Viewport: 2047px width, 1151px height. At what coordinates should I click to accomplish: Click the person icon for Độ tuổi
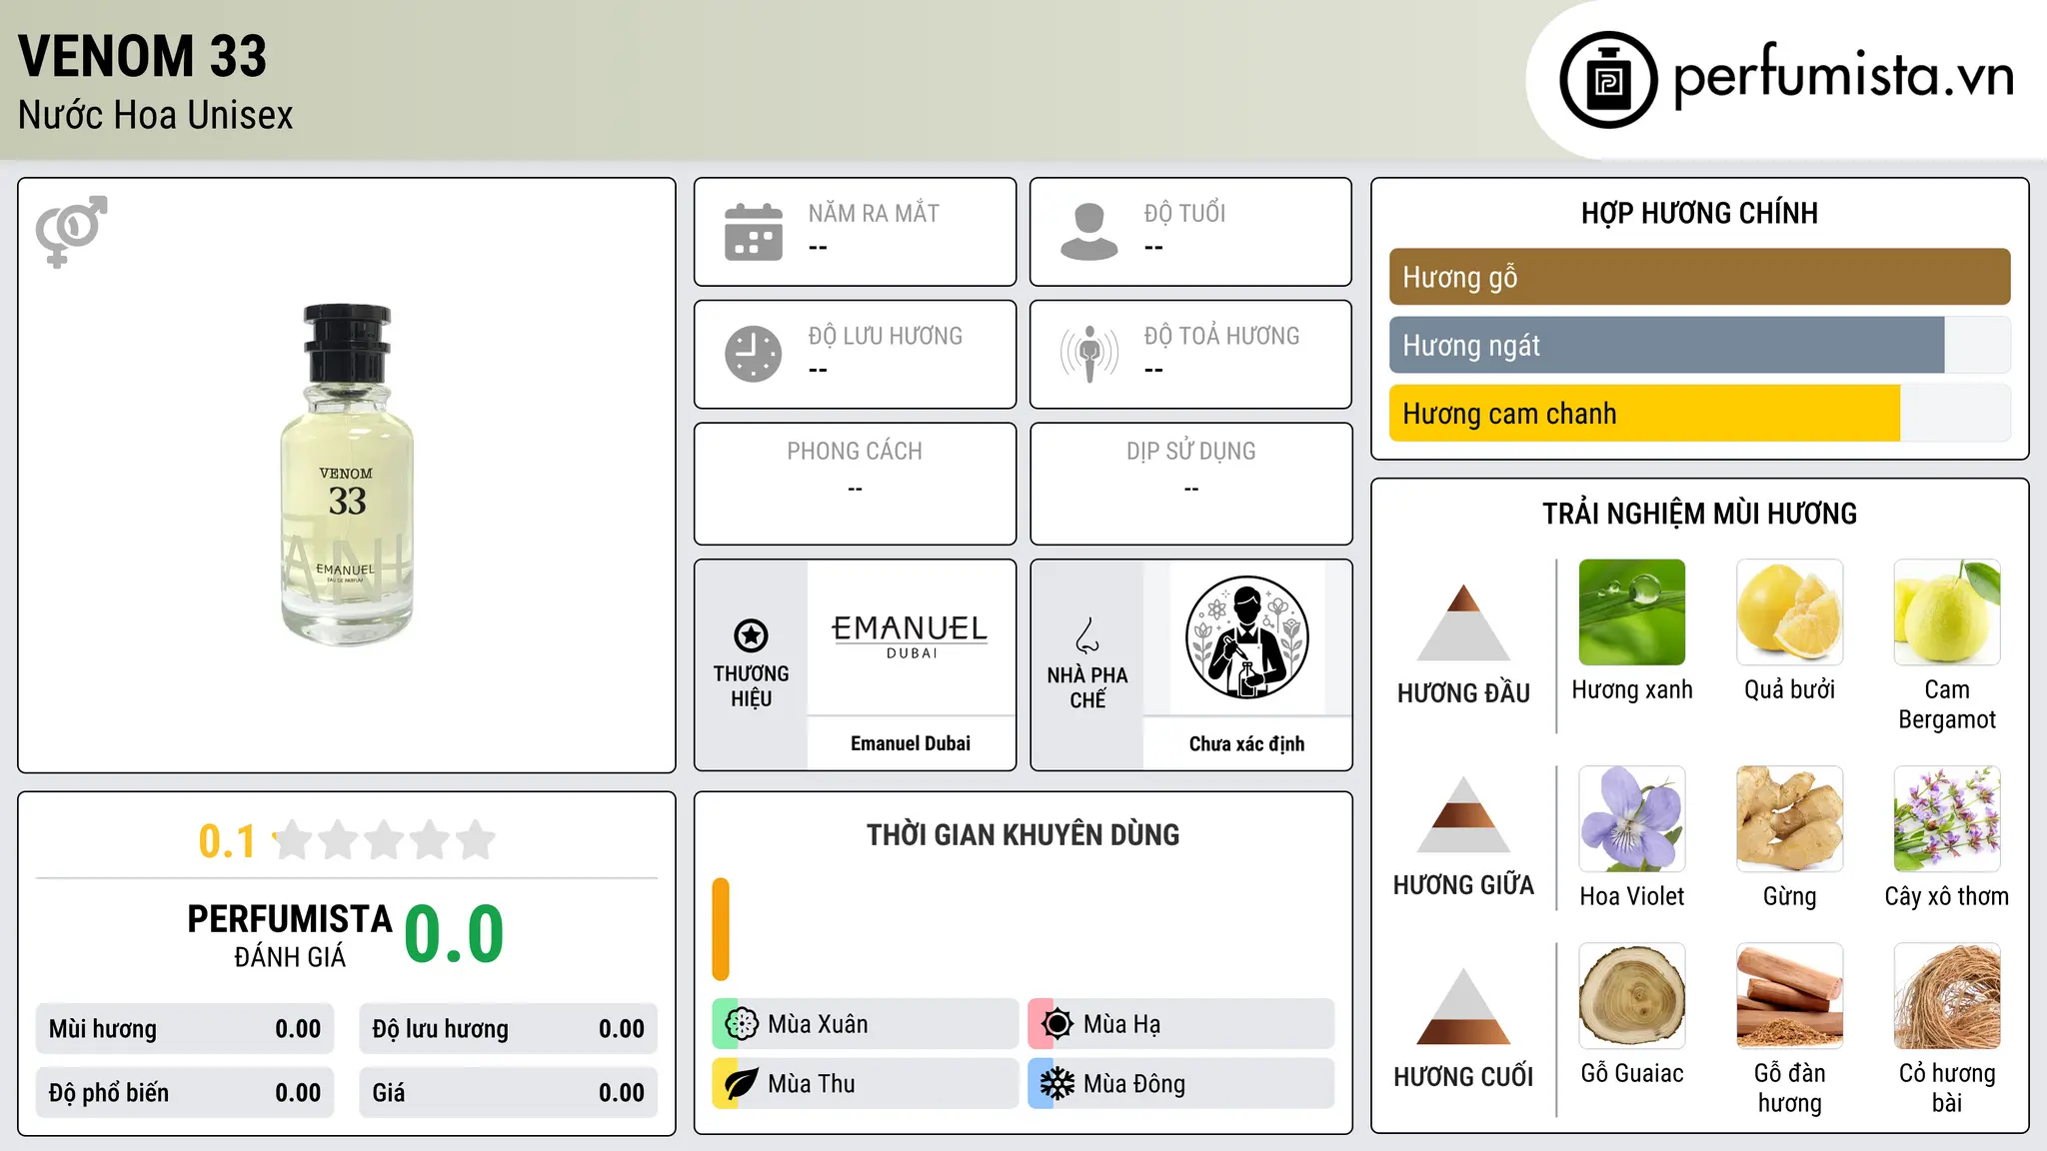[1089, 232]
